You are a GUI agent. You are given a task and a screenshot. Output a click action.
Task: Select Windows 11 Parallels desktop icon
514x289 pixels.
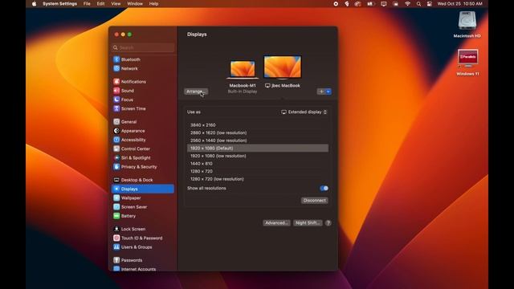[x=467, y=63]
